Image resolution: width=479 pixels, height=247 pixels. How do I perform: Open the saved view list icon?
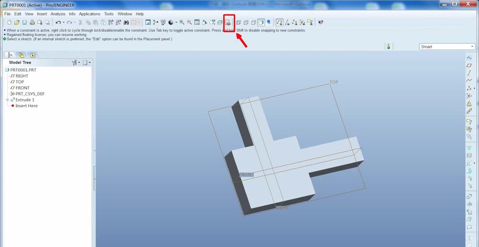click(x=212, y=22)
